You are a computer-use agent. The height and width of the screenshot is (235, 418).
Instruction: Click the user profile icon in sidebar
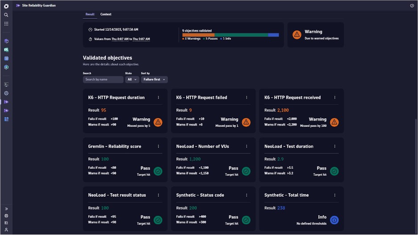coord(6,230)
